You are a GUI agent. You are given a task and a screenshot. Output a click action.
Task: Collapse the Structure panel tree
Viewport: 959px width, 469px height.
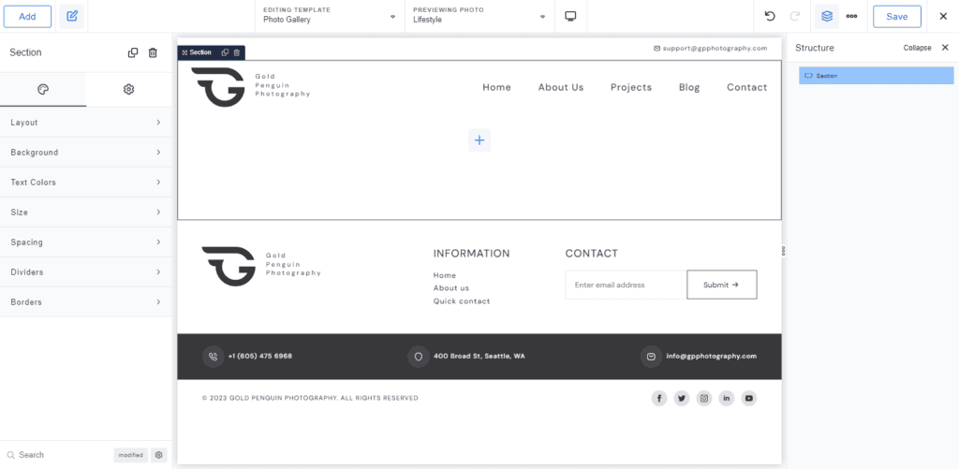[x=917, y=48]
